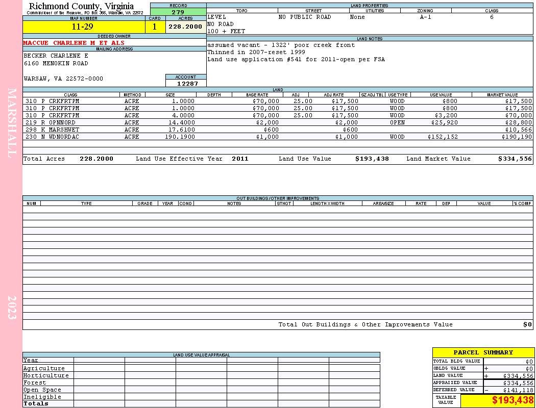Screen dimensions: 536x408
Task: Click the 2023 year sidebar label
Action: coord(12,308)
